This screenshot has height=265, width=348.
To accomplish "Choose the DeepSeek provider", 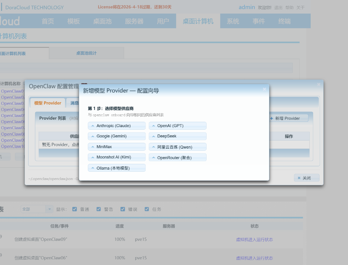I will point(177,136).
